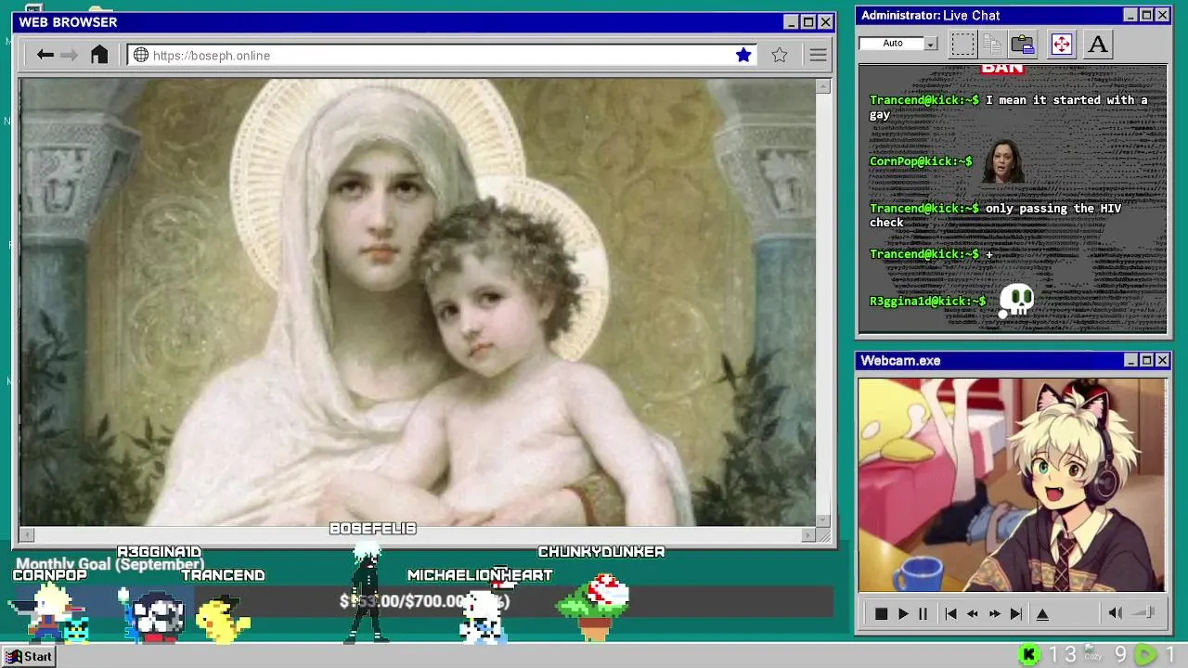Screen dimensions: 1188x668
Task: Click the CornPop@kick:~$ username
Action: point(921,161)
